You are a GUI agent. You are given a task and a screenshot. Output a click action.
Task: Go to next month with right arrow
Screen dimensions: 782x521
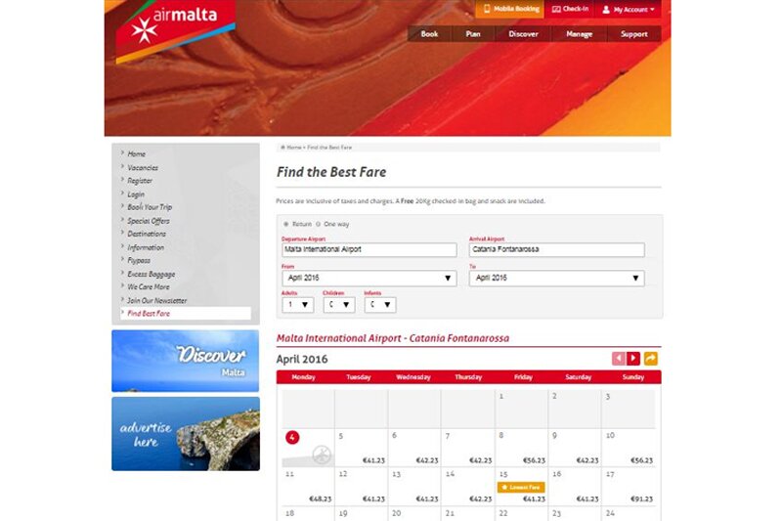coord(632,359)
